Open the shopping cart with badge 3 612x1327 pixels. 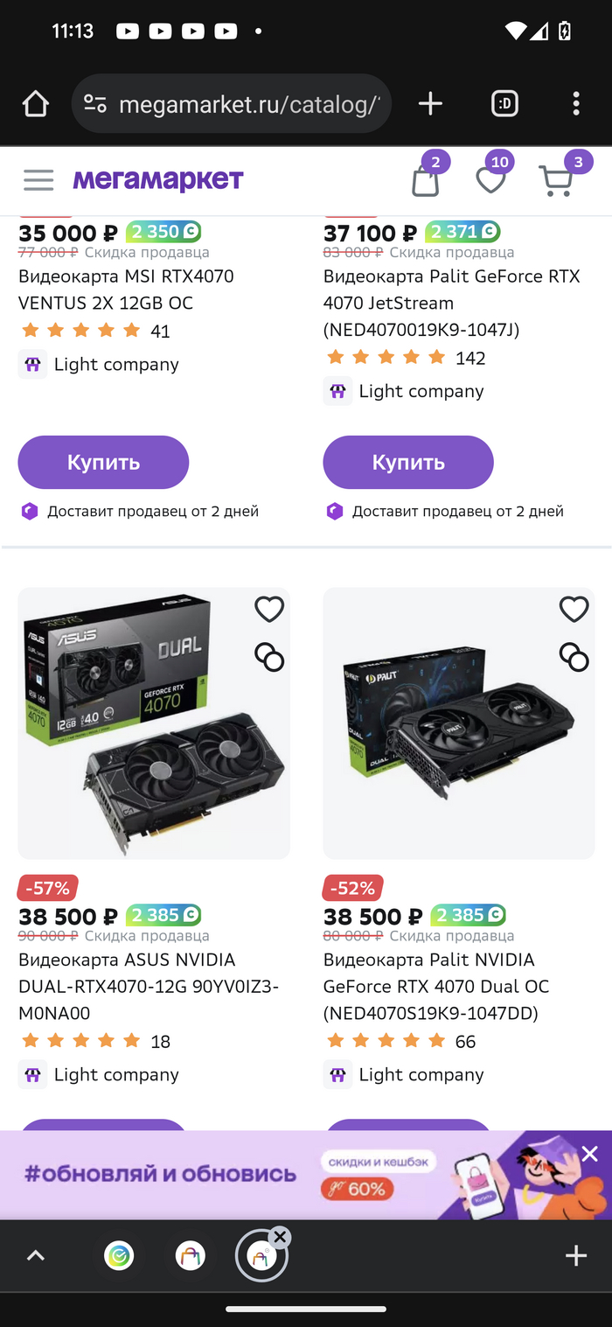[556, 180]
